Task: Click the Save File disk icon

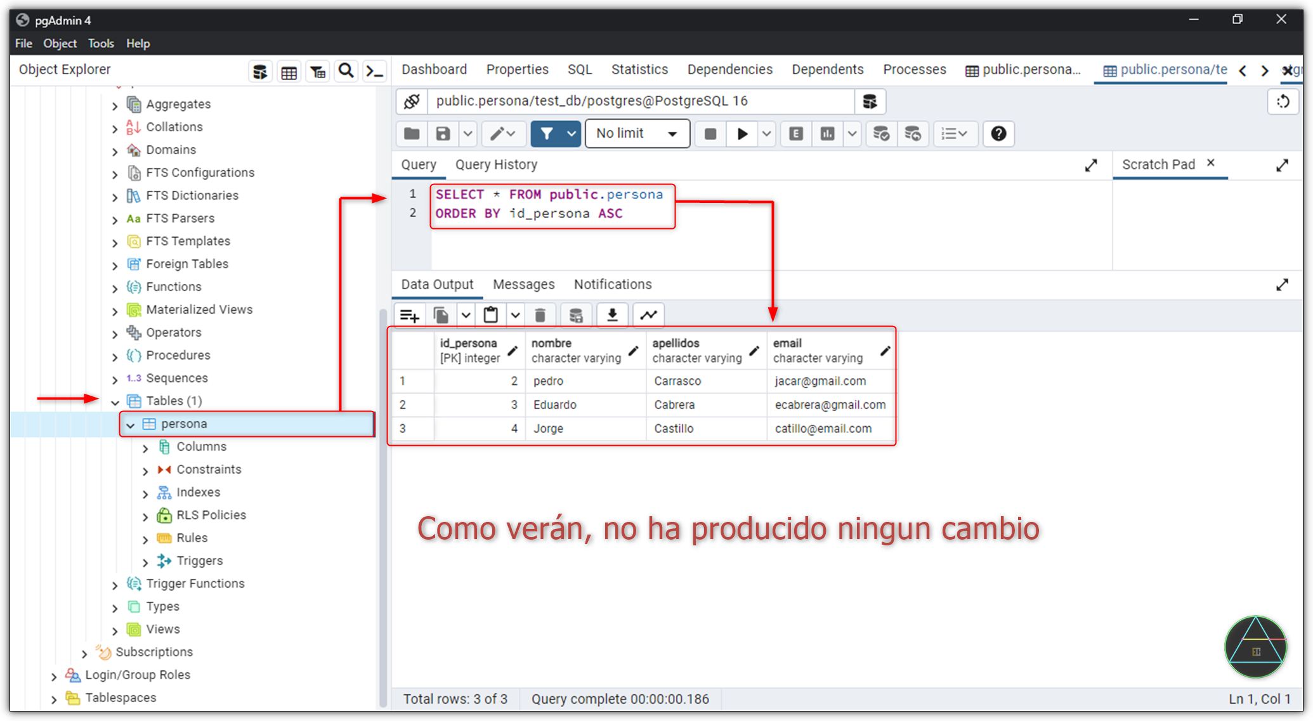Action: click(443, 134)
